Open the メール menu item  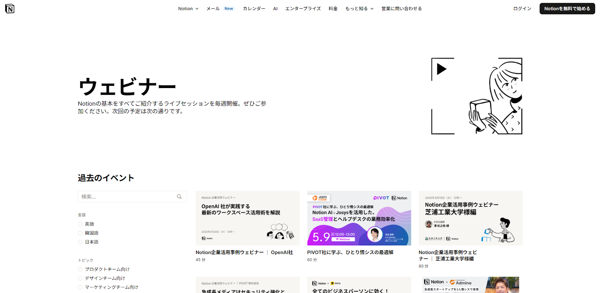213,9
